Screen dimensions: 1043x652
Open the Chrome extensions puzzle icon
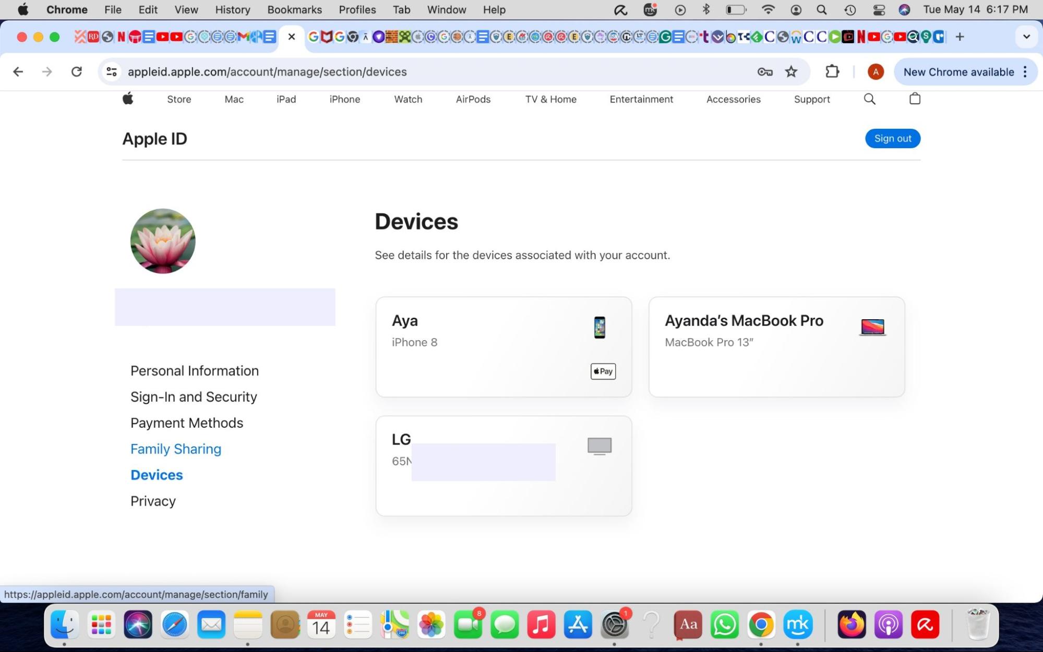(832, 71)
